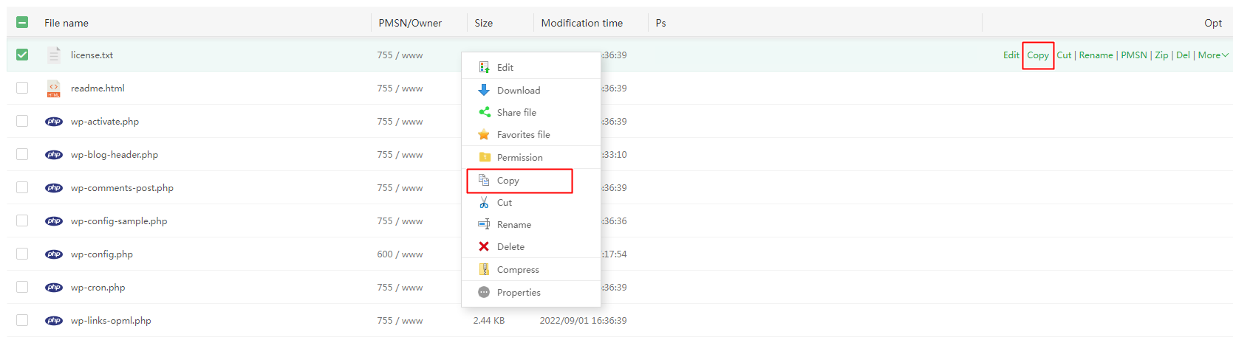Screen dimensions: 1233x337
Task: Uncheck the license.txt checkbox
Action: tap(22, 55)
